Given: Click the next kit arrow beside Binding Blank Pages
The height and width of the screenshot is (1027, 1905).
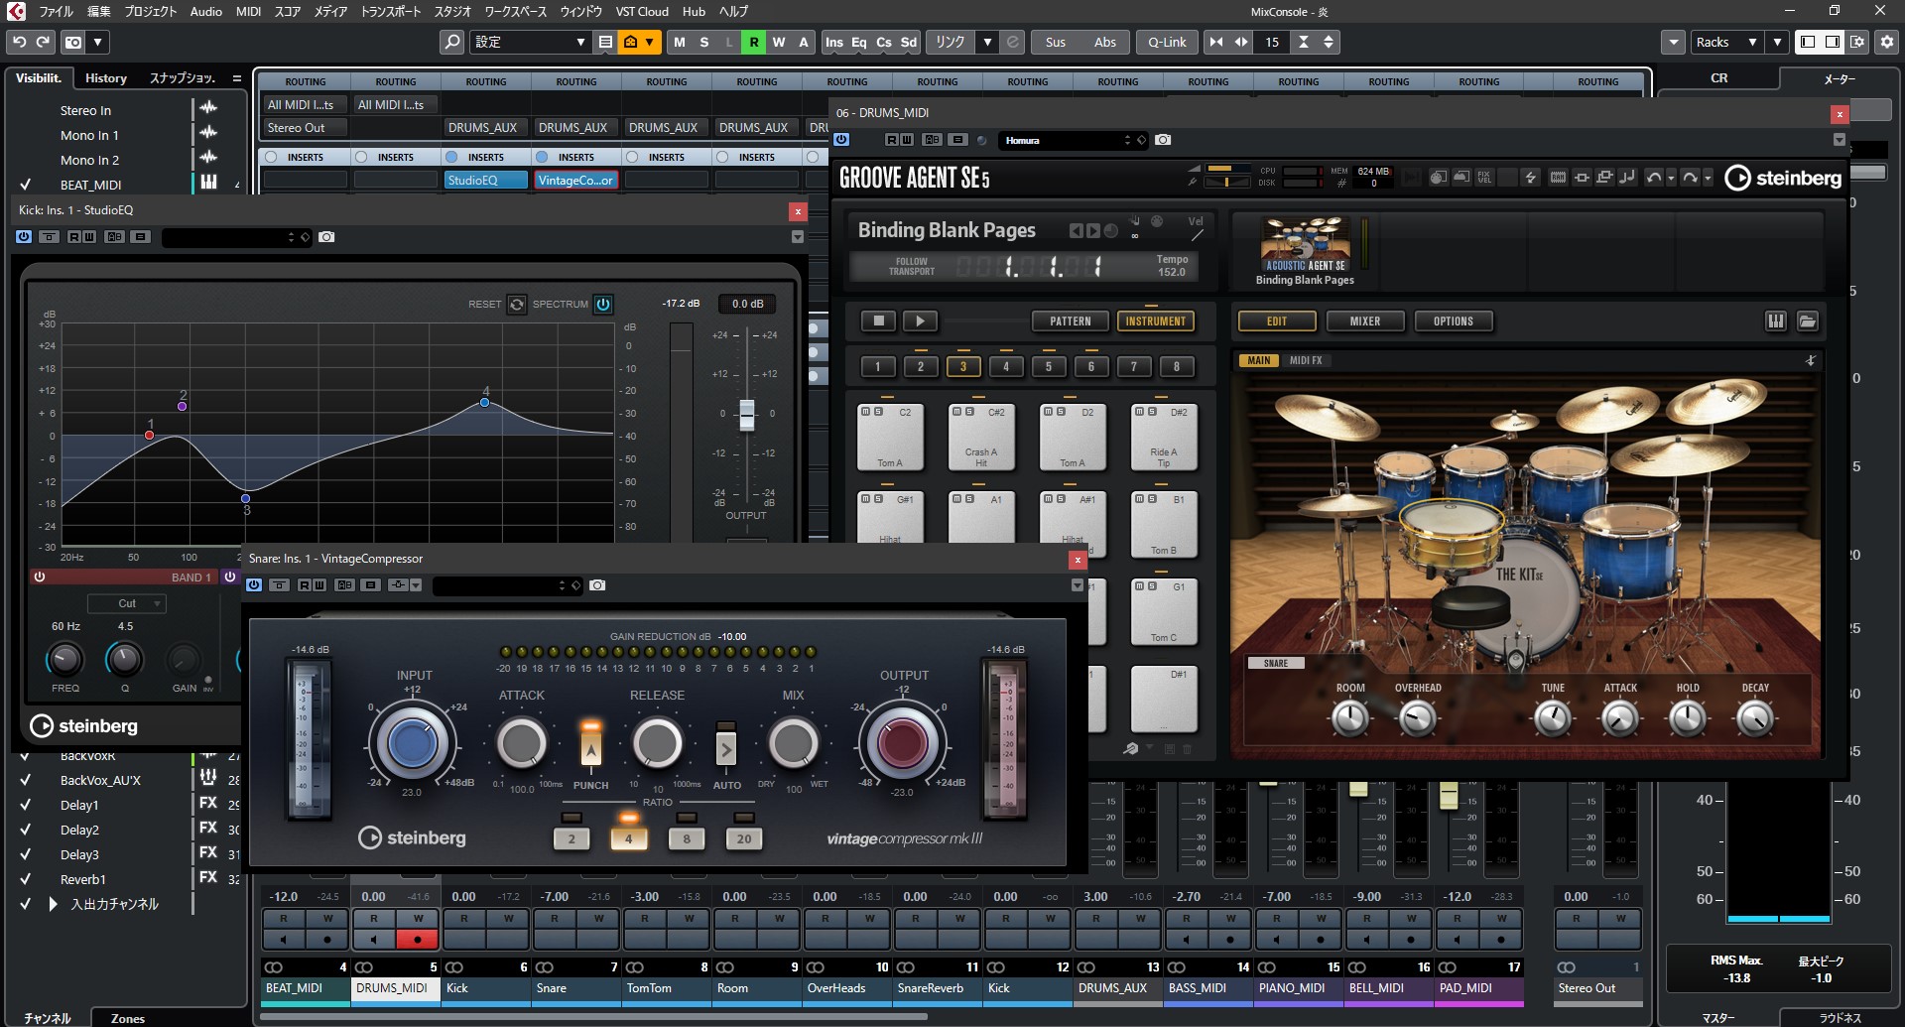Looking at the screenshot, I should (x=1092, y=230).
